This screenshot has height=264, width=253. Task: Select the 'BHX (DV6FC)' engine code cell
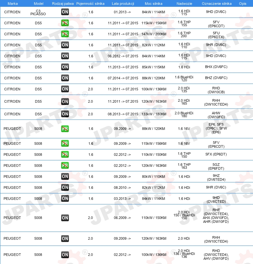[216, 67]
